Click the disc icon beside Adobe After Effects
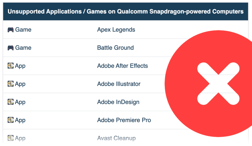Viewport: 252px width, 146px height. pyautogui.click(x=10, y=66)
